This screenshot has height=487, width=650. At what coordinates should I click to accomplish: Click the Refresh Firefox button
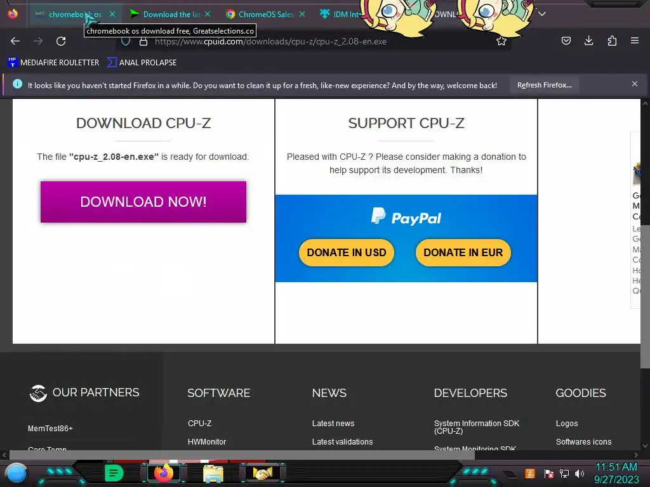(544, 85)
